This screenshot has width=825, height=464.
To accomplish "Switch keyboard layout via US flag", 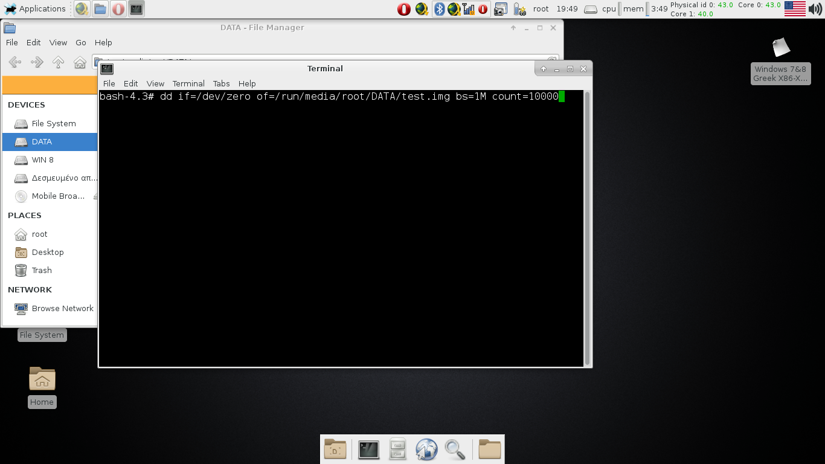I will (795, 9).
